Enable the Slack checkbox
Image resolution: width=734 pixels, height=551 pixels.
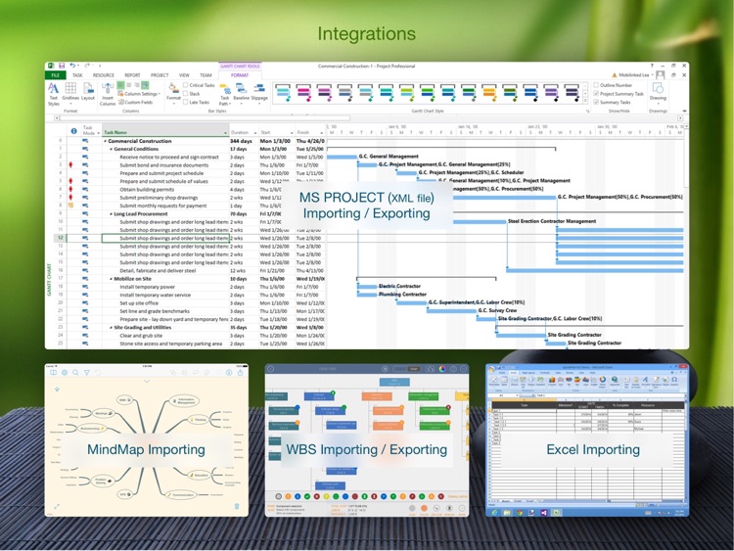click(x=185, y=93)
